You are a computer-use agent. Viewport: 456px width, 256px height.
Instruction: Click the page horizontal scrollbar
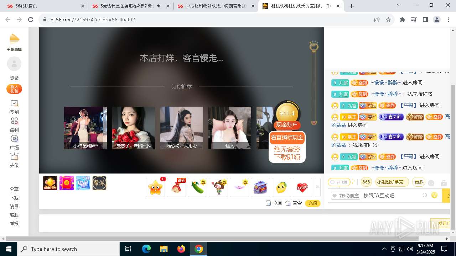click(x=212, y=239)
